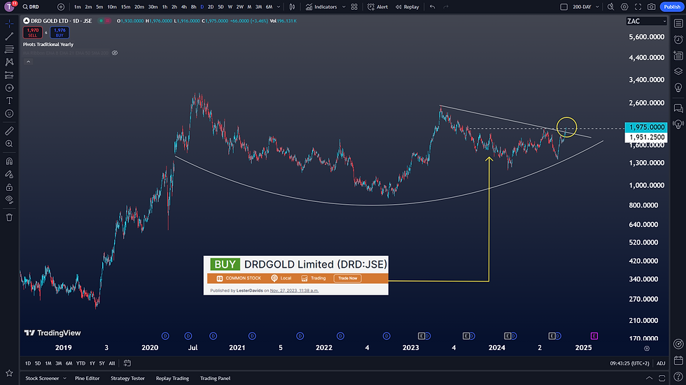Take a chart snapshot with camera
Screen dimensions: 686x385
(652, 6)
